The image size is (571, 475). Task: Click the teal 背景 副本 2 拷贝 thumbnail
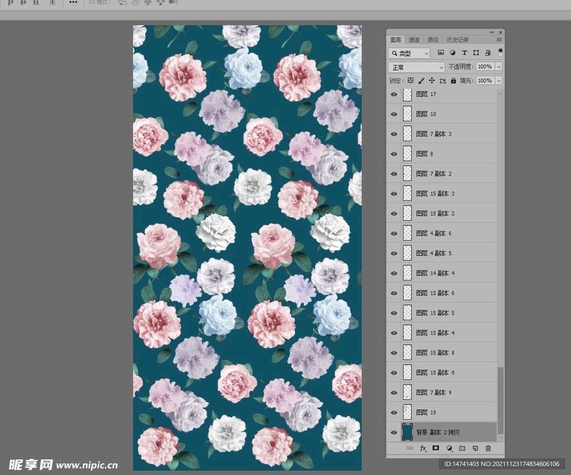pyautogui.click(x=407, y=432)
